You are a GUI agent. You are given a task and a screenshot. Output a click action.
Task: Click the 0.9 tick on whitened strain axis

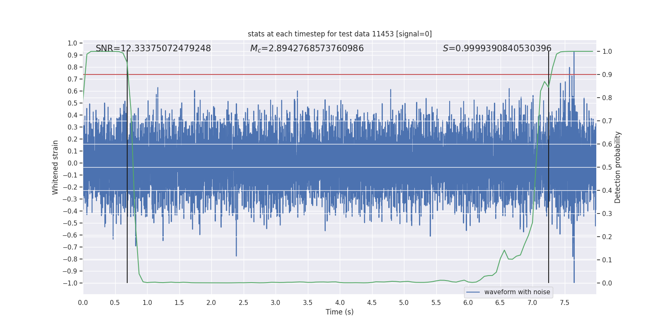coord(73,55)
